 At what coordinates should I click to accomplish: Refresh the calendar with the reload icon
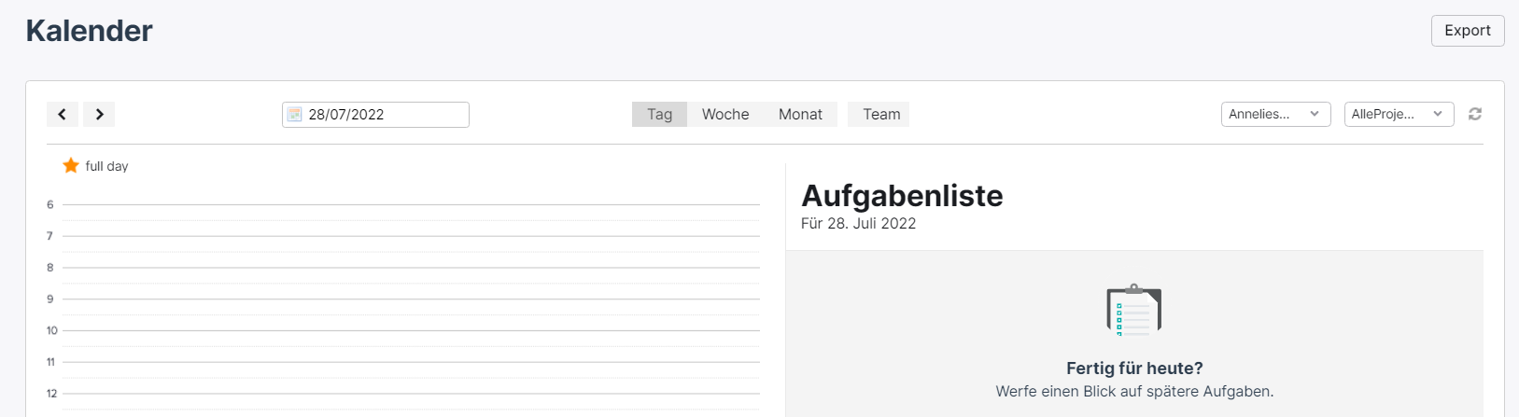(1475, 114)
